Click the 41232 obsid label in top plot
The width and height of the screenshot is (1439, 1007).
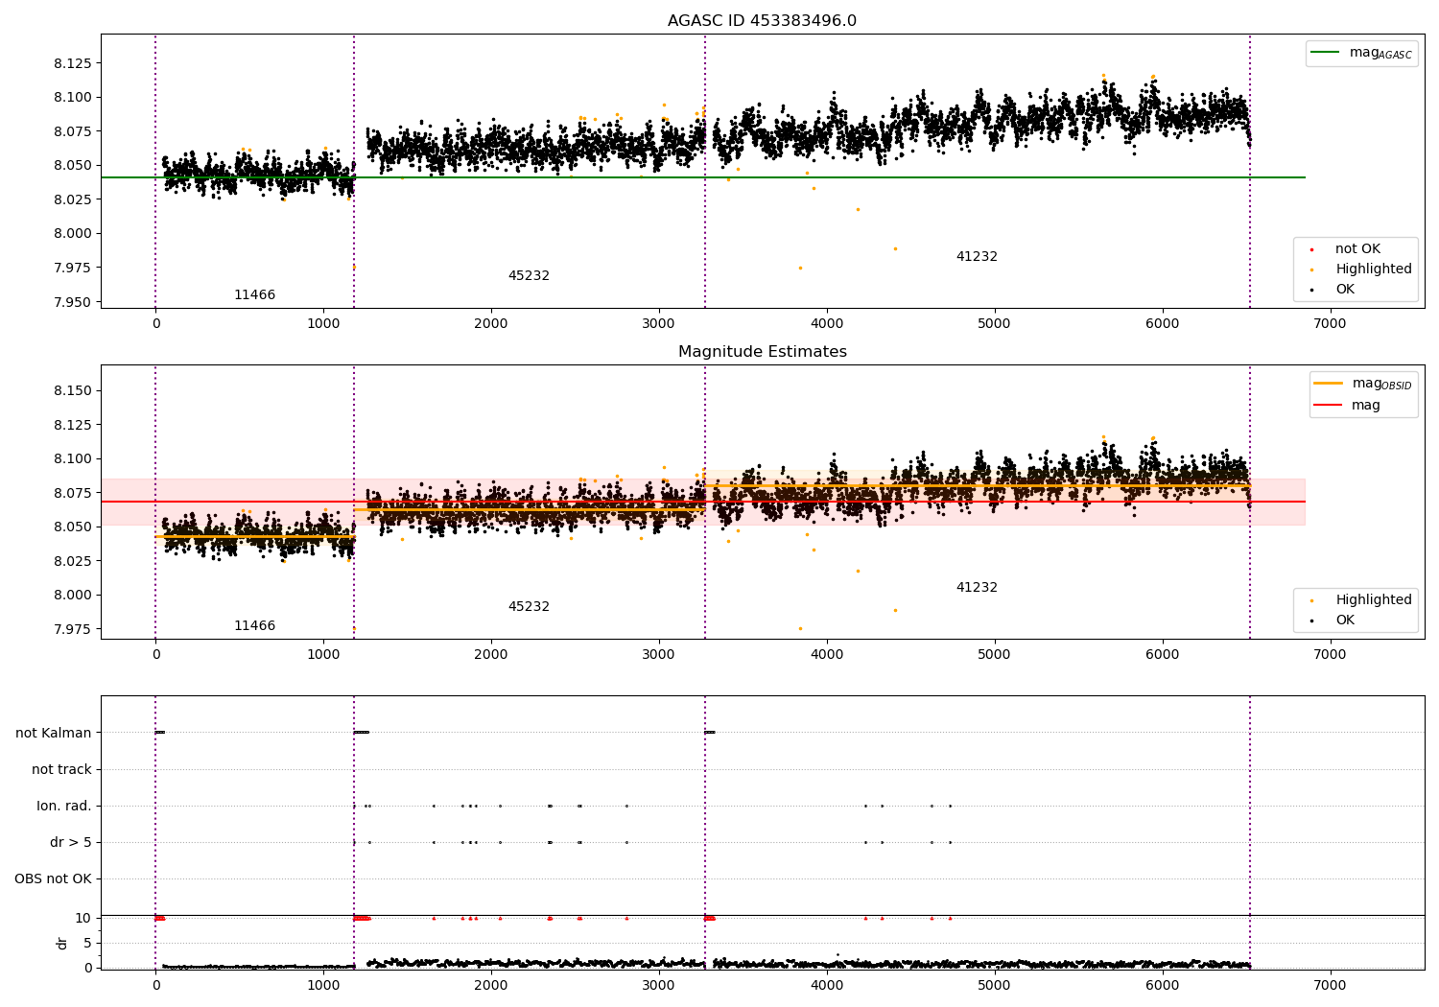pos(977,257)
